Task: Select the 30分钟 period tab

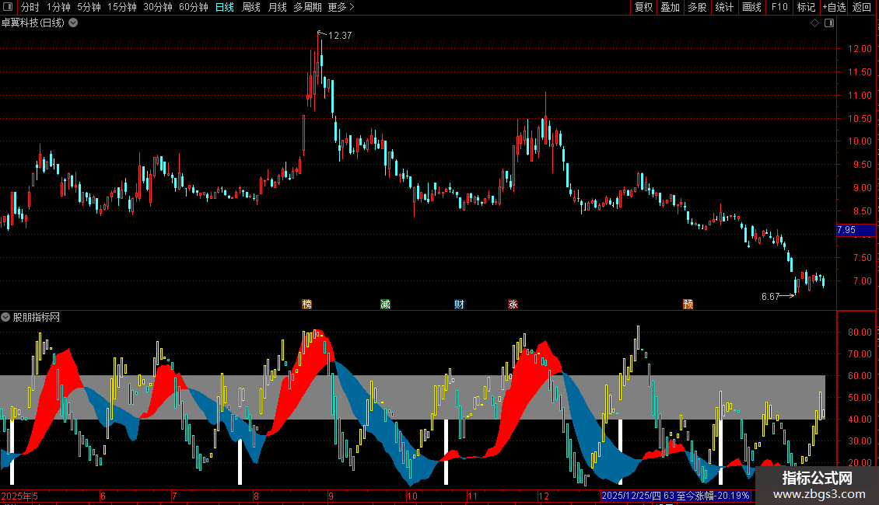Action: point(158,7)
